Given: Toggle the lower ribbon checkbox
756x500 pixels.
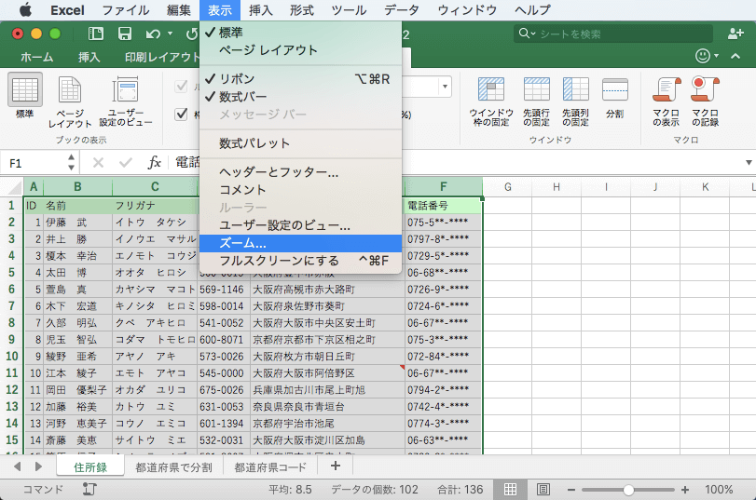Looking at the screenshot, I should 181,115.
